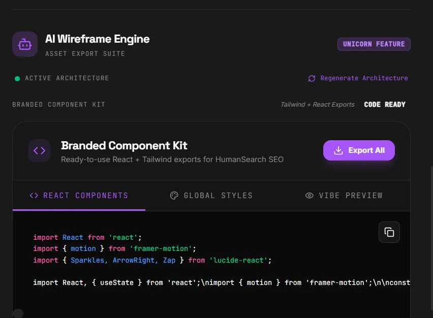
Task: Switch to the React Components tab
Action: (x=79, y=196)
